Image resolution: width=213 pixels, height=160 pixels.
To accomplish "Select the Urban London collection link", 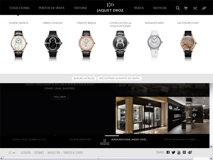I will (x=53, y=23).
